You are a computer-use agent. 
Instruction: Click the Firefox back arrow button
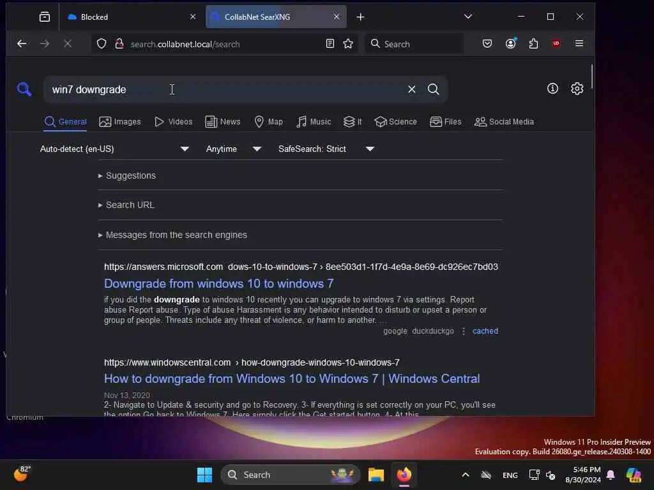pos(22,44)
